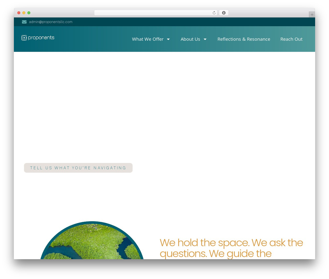Expand the What We Offer dropdown arrow
Screen dimensions: 329x279
168,39
